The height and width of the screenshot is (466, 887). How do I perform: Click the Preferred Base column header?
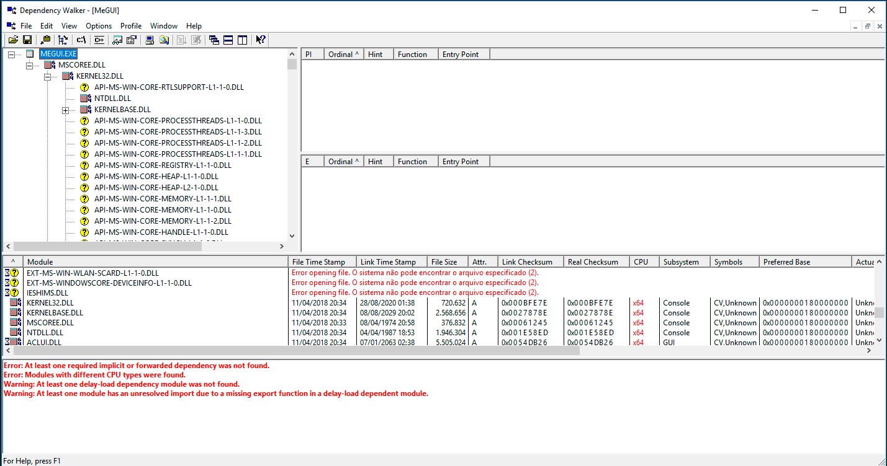[x=806, y=262]
